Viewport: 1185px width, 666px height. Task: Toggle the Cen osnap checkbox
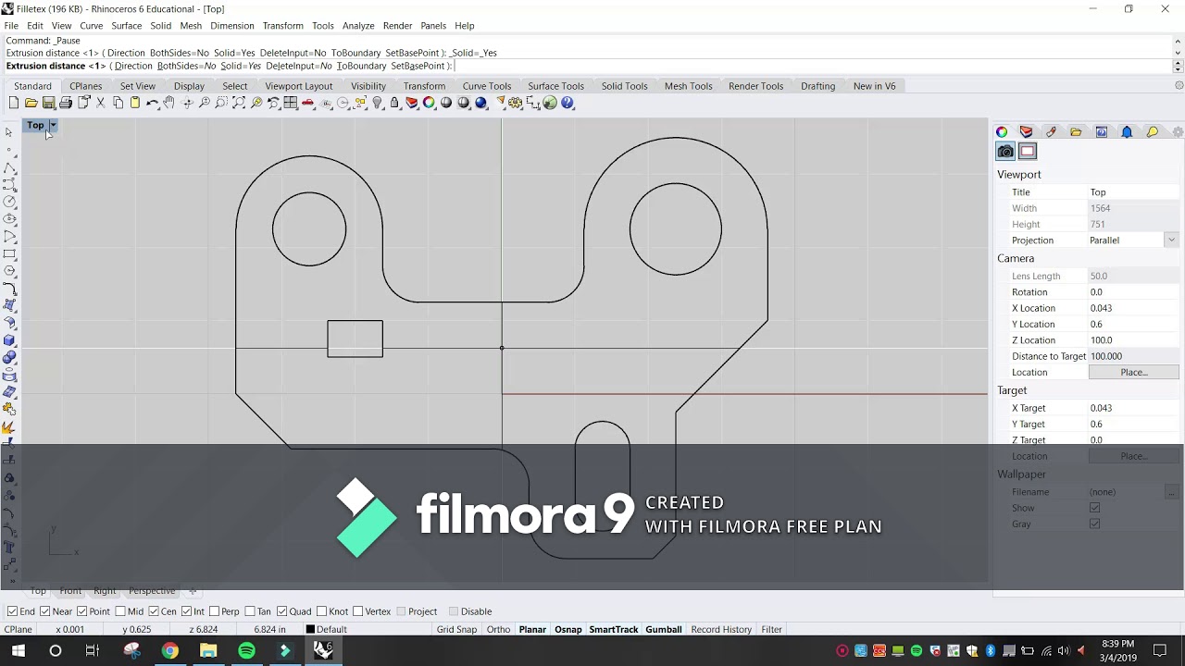pyautogui.click(x=154, y=611)
